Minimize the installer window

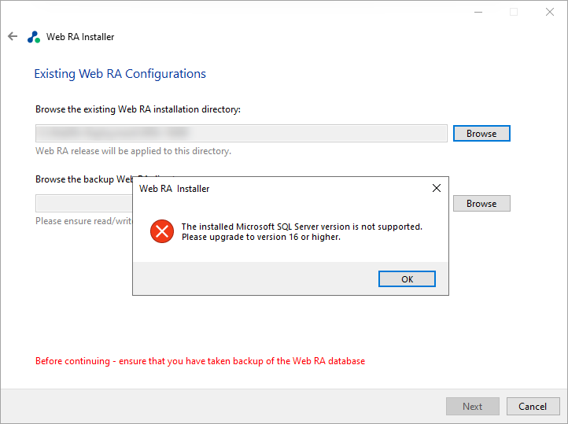coord(478,12)
